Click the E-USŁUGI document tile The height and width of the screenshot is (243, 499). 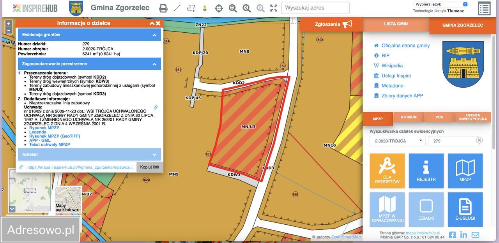point(465,210)
